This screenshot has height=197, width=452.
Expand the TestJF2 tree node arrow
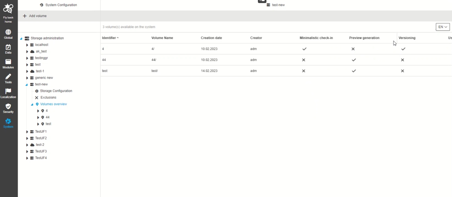point(27,138)
